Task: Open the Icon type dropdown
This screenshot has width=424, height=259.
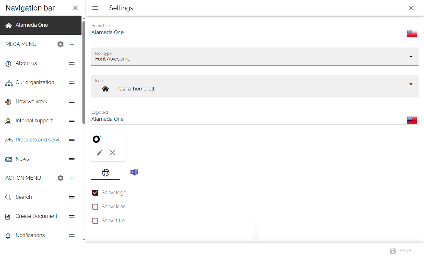Action: click(x=255, y=57)
